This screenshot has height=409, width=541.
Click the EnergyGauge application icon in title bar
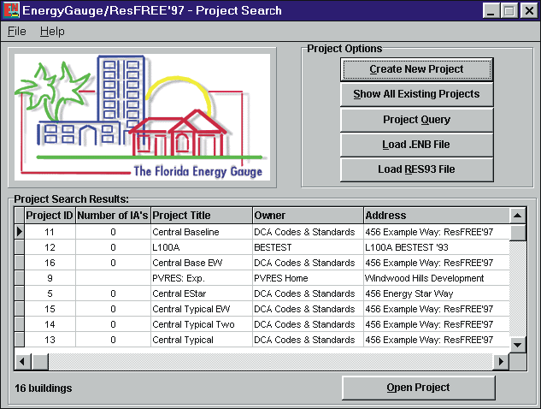[x=11, y=10]
